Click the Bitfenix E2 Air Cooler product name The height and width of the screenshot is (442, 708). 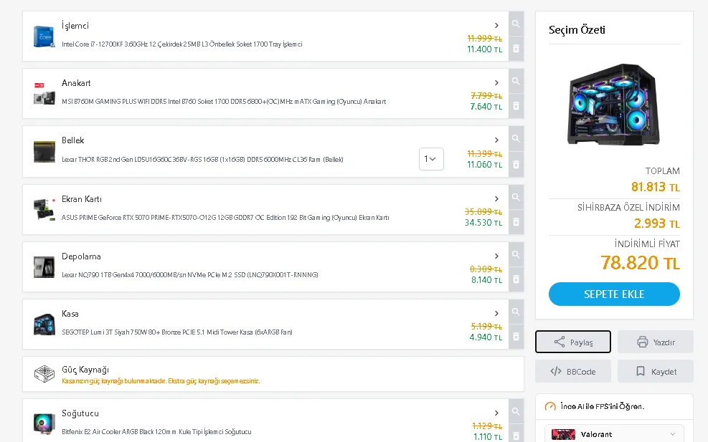click(156, 432)
